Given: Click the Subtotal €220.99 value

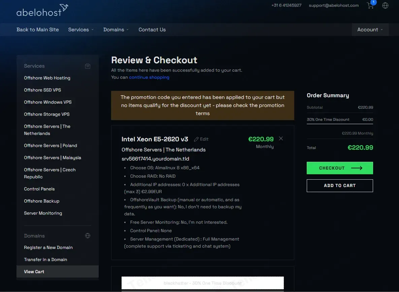Looking at the screenshot, I should click(x=365, y=108).
